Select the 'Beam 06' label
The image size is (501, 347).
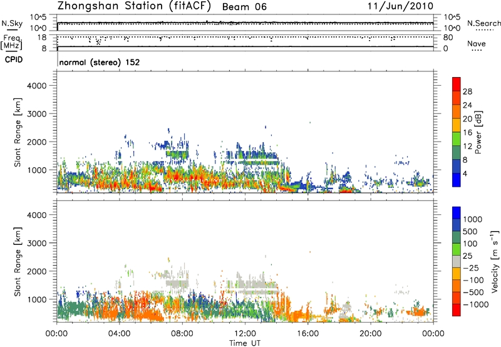click(x=244, y=7)
